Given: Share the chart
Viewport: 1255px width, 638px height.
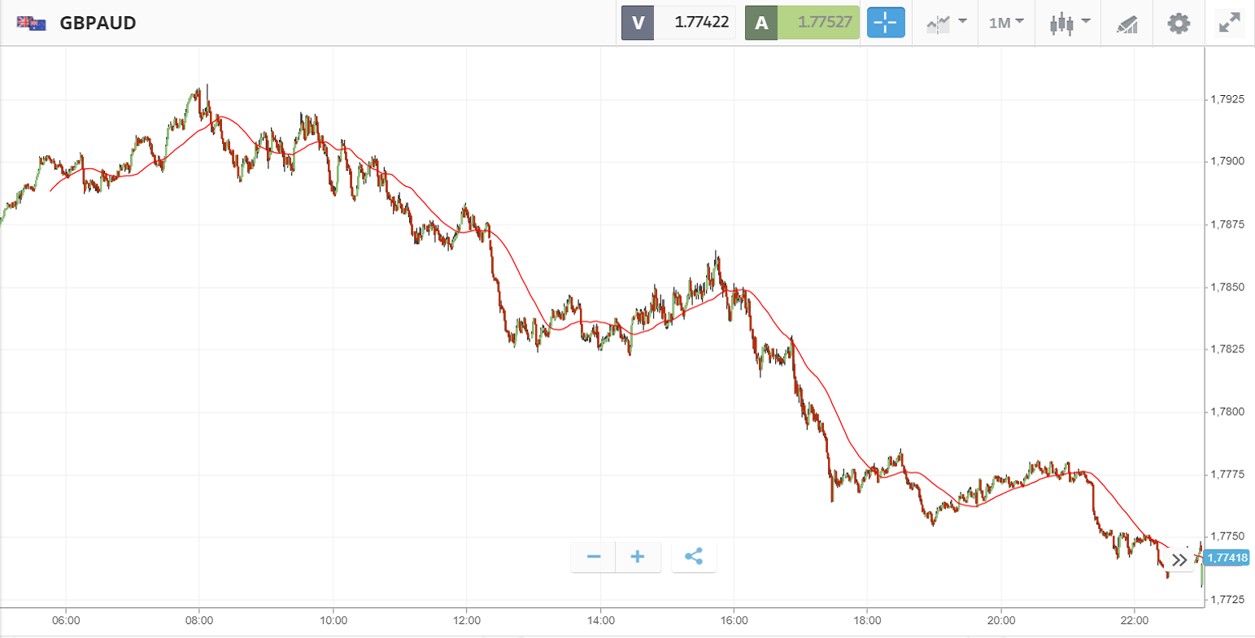Looking at the screenshot, I should pos(694,557).
